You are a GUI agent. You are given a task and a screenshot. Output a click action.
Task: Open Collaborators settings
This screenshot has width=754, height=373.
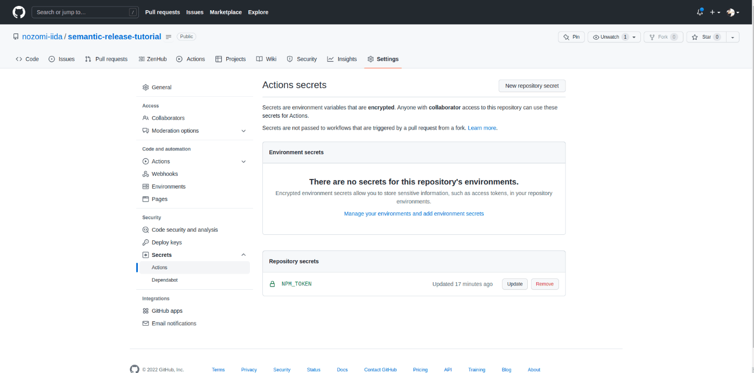[194, 118]
